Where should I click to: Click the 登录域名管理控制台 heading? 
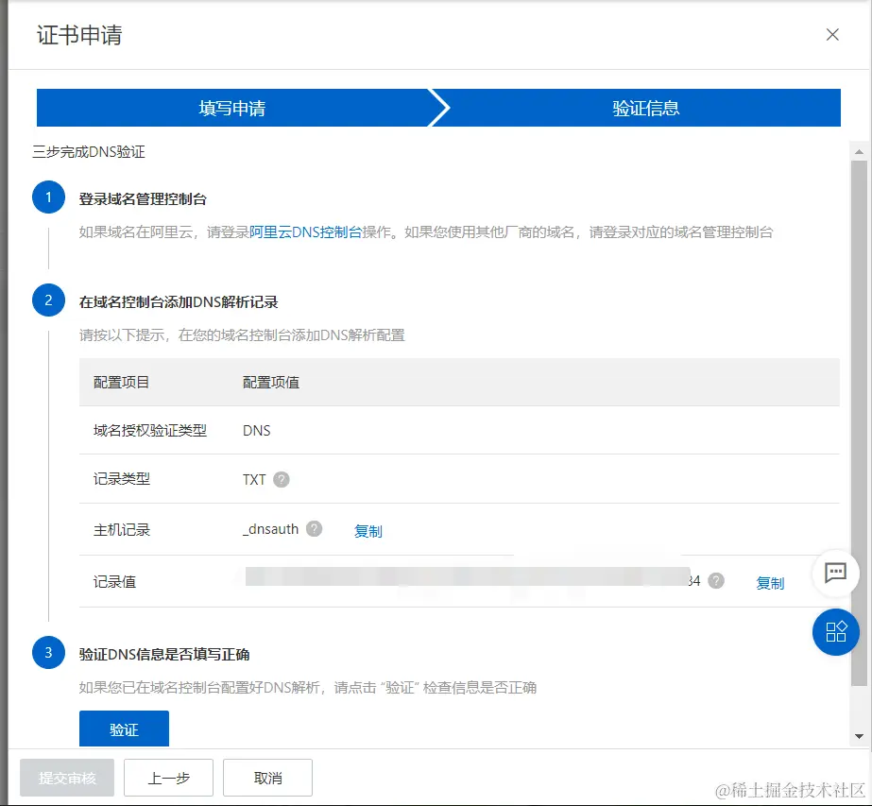point(143,199)
